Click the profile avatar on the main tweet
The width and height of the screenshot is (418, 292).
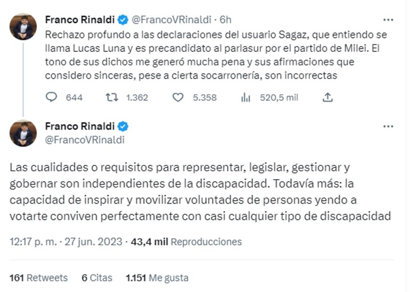(x=23, y=133)
